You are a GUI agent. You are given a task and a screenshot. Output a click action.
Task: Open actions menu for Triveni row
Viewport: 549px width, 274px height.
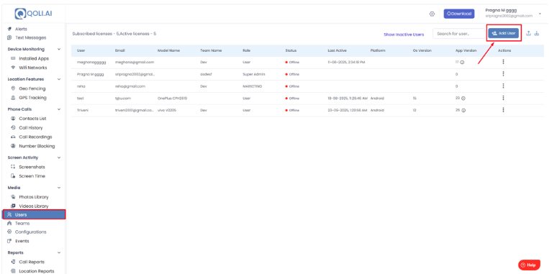pos(503,110)
